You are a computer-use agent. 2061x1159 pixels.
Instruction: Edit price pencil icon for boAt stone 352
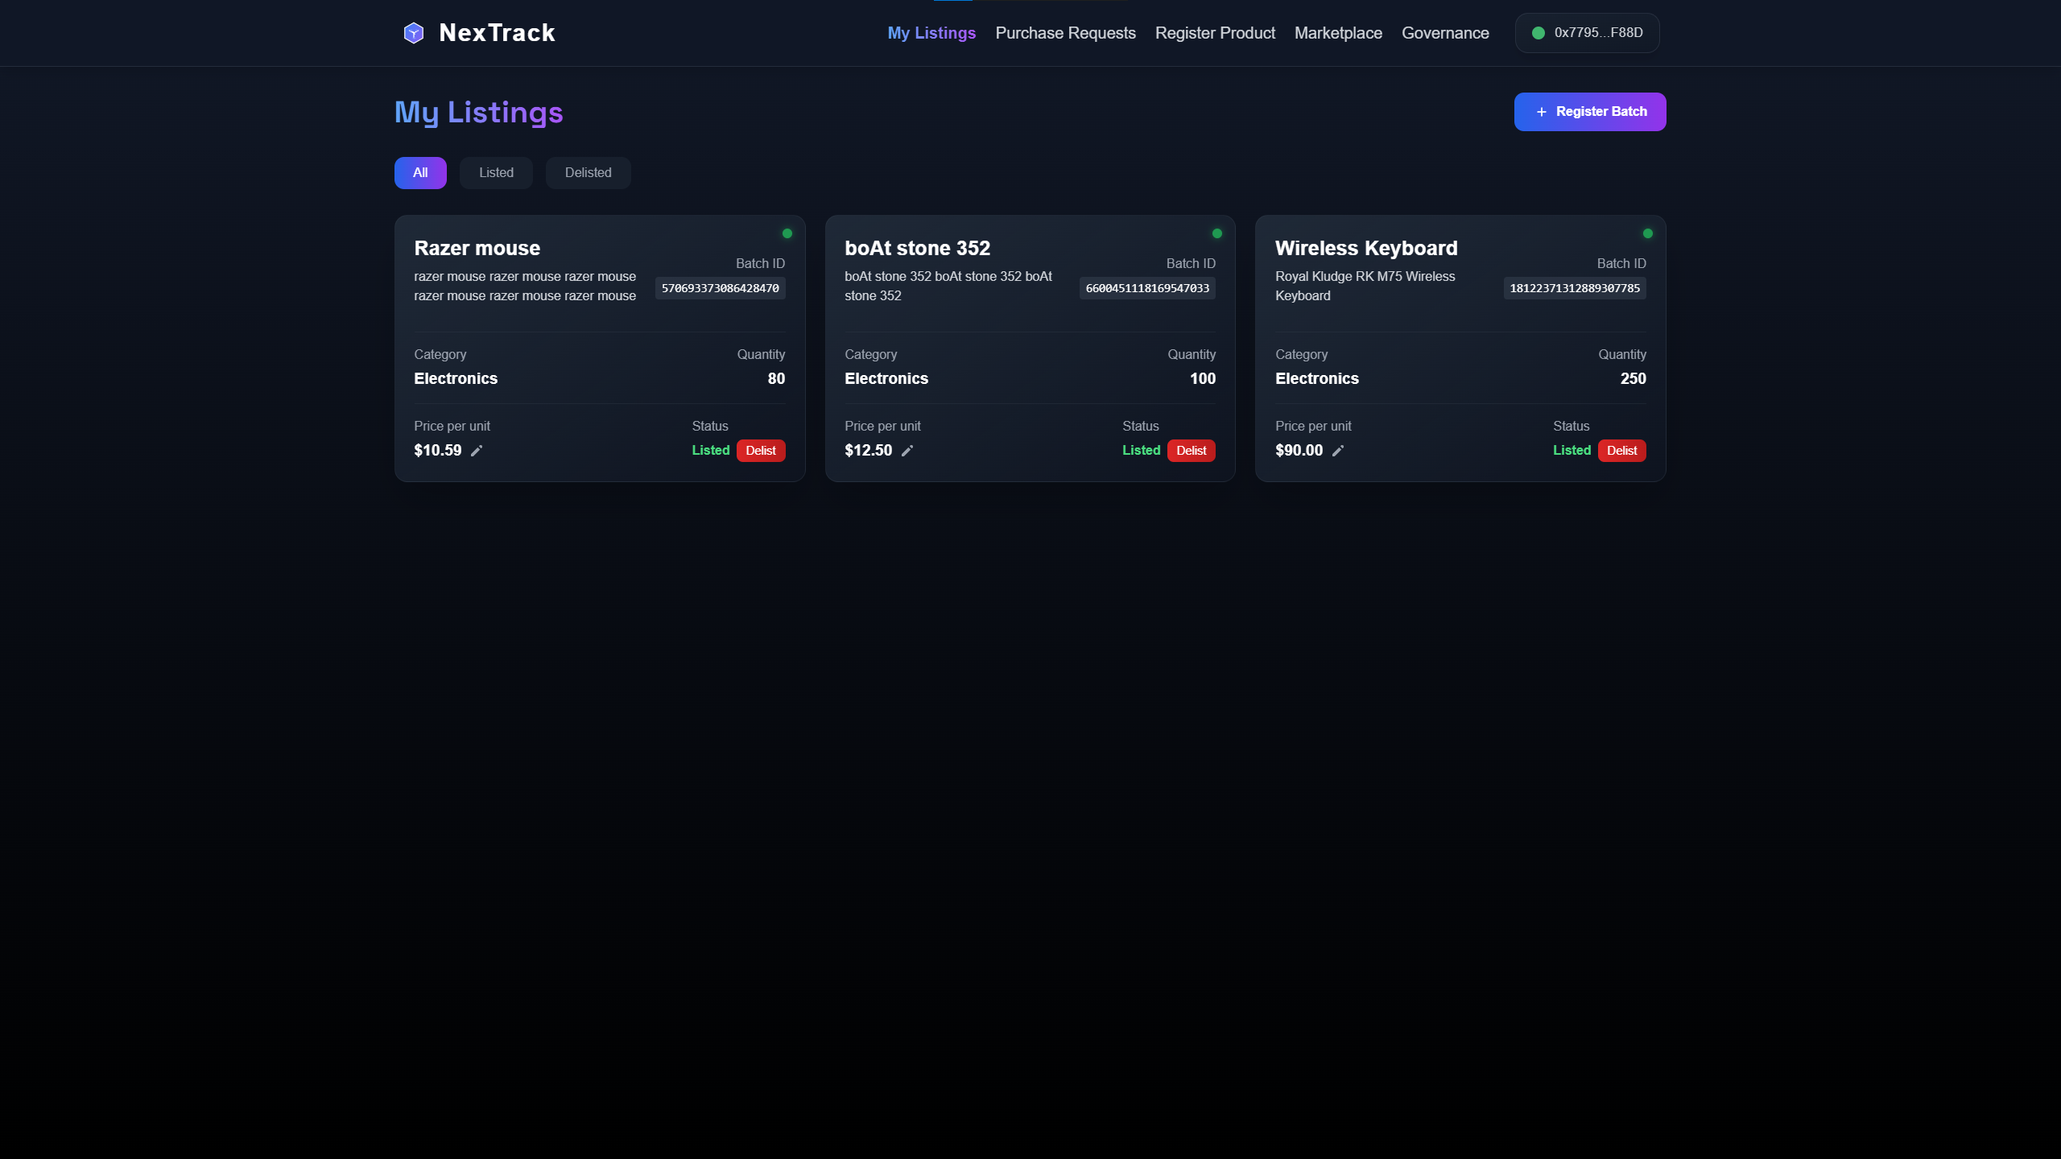[907, 451]
